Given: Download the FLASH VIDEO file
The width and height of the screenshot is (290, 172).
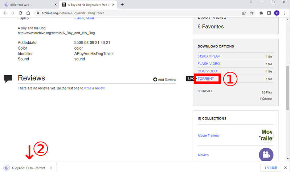Looking at the screenshot, I should coord(209,64).
